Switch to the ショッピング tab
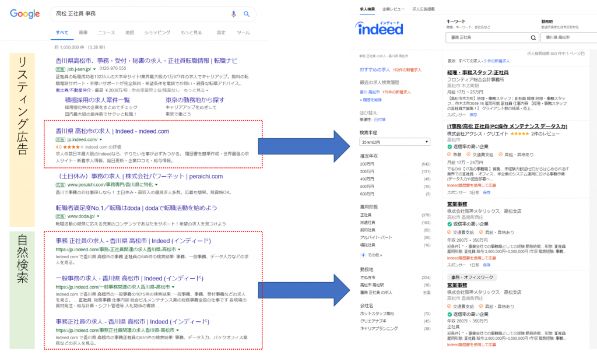597x355 pixels. (157, 33)
